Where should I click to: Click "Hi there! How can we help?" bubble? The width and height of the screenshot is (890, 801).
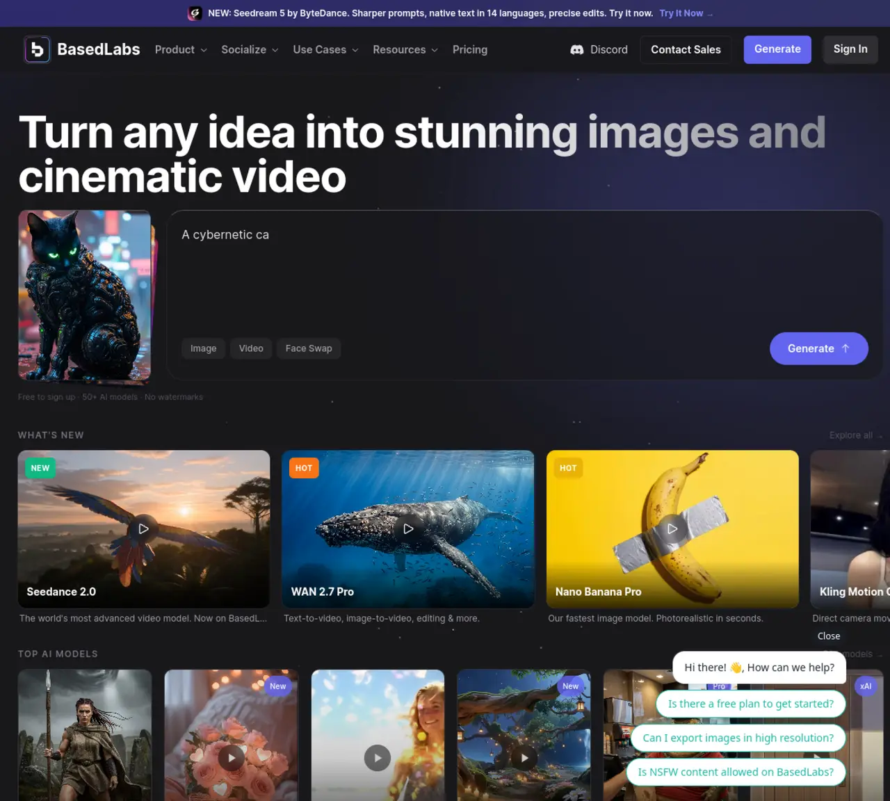click(x=759, y=667)
